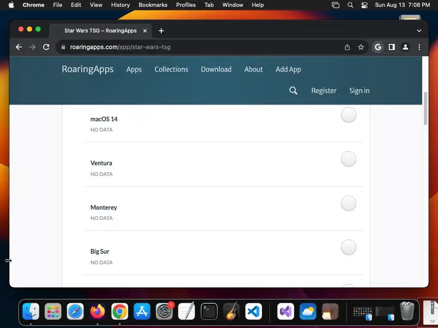Open Chrome profile avatar menu
Viewport: 438px width, 328px height.
(x=405, y=47)
